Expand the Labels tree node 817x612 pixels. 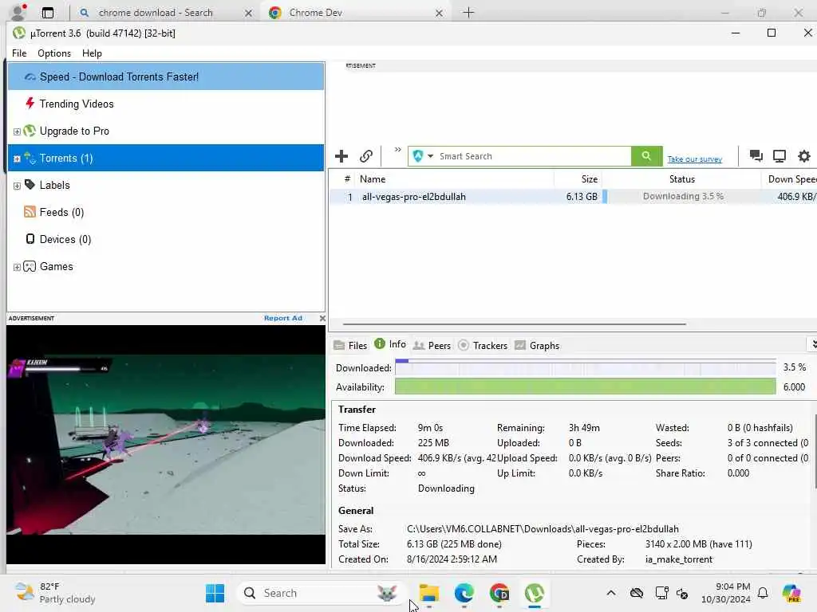(x=17, y=186)
